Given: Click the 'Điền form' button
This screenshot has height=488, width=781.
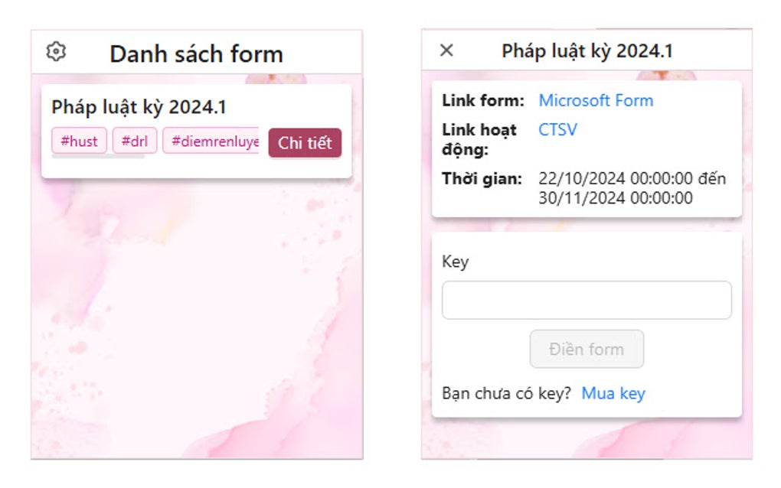Looking at the screenshot, I should [x=587, y=349].
